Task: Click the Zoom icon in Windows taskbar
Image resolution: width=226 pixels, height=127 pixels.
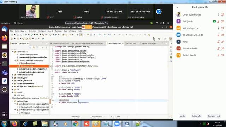Action: (x=117, y=124)
